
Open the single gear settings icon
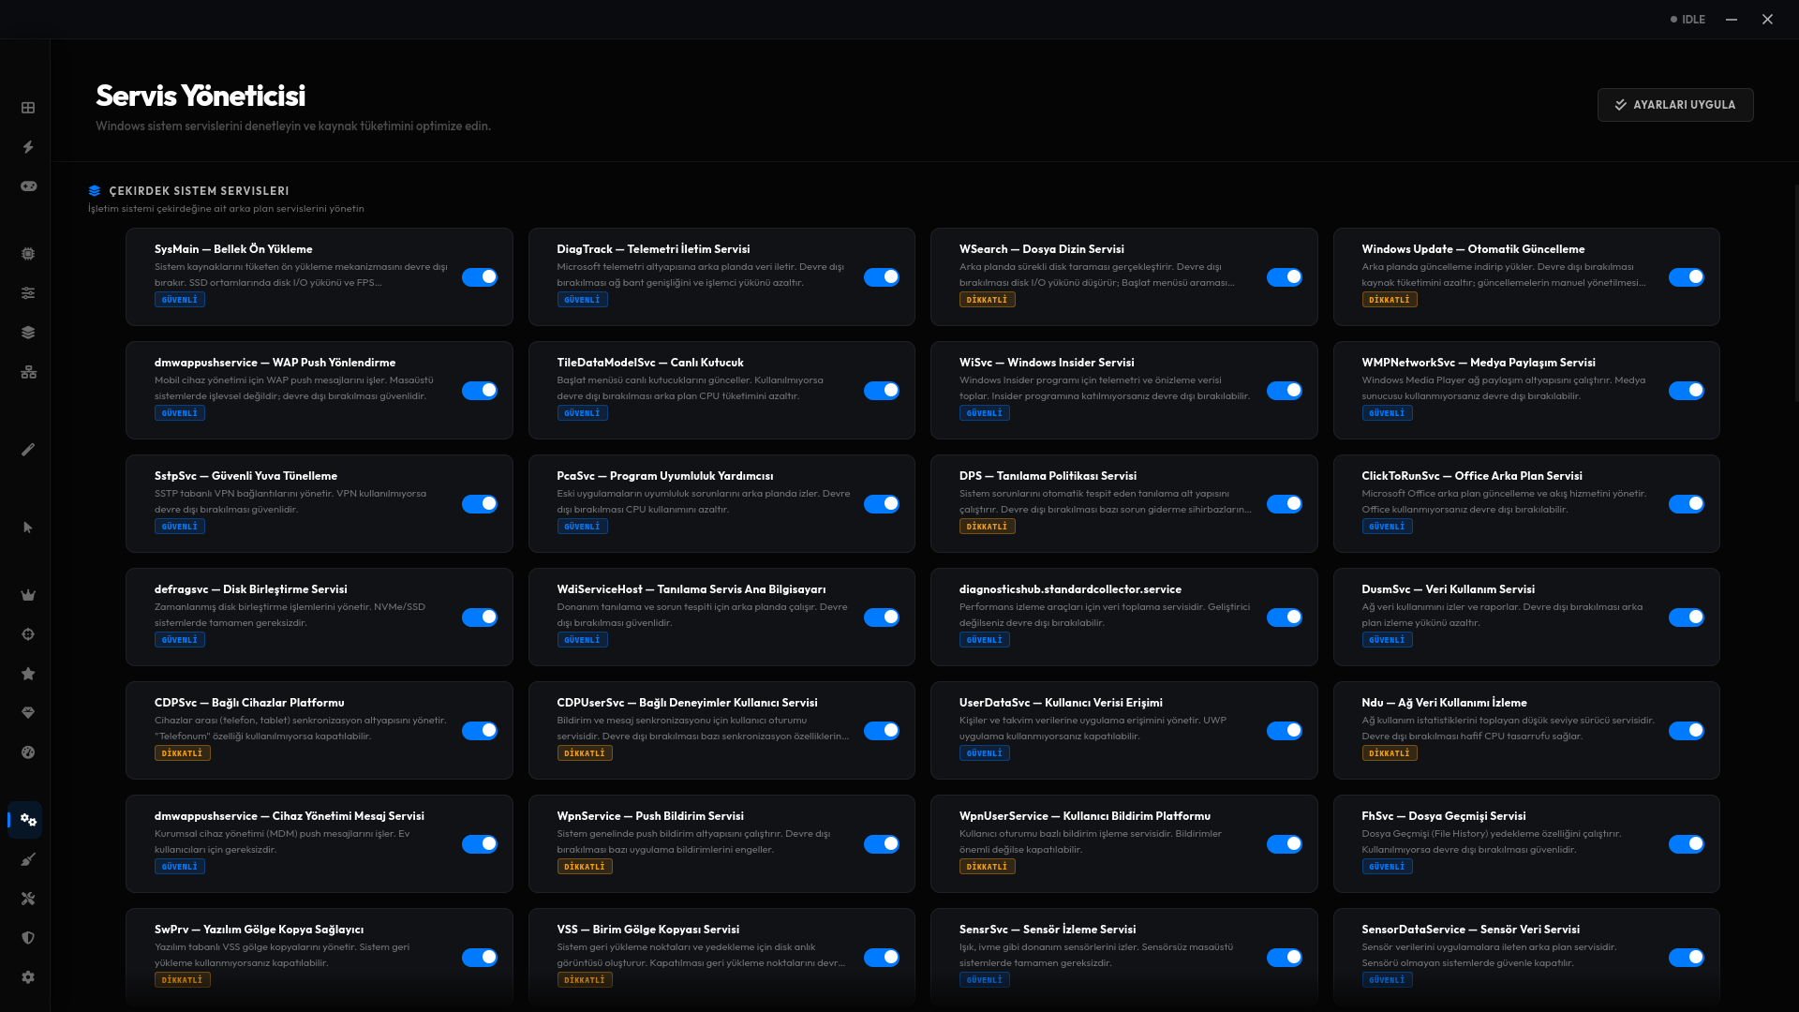(x=28, y=977)
